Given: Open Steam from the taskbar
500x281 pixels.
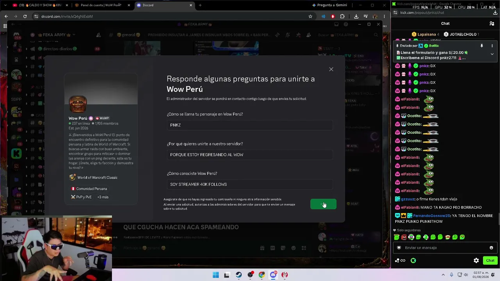Looking at the screenshot, I should (239, 275).
